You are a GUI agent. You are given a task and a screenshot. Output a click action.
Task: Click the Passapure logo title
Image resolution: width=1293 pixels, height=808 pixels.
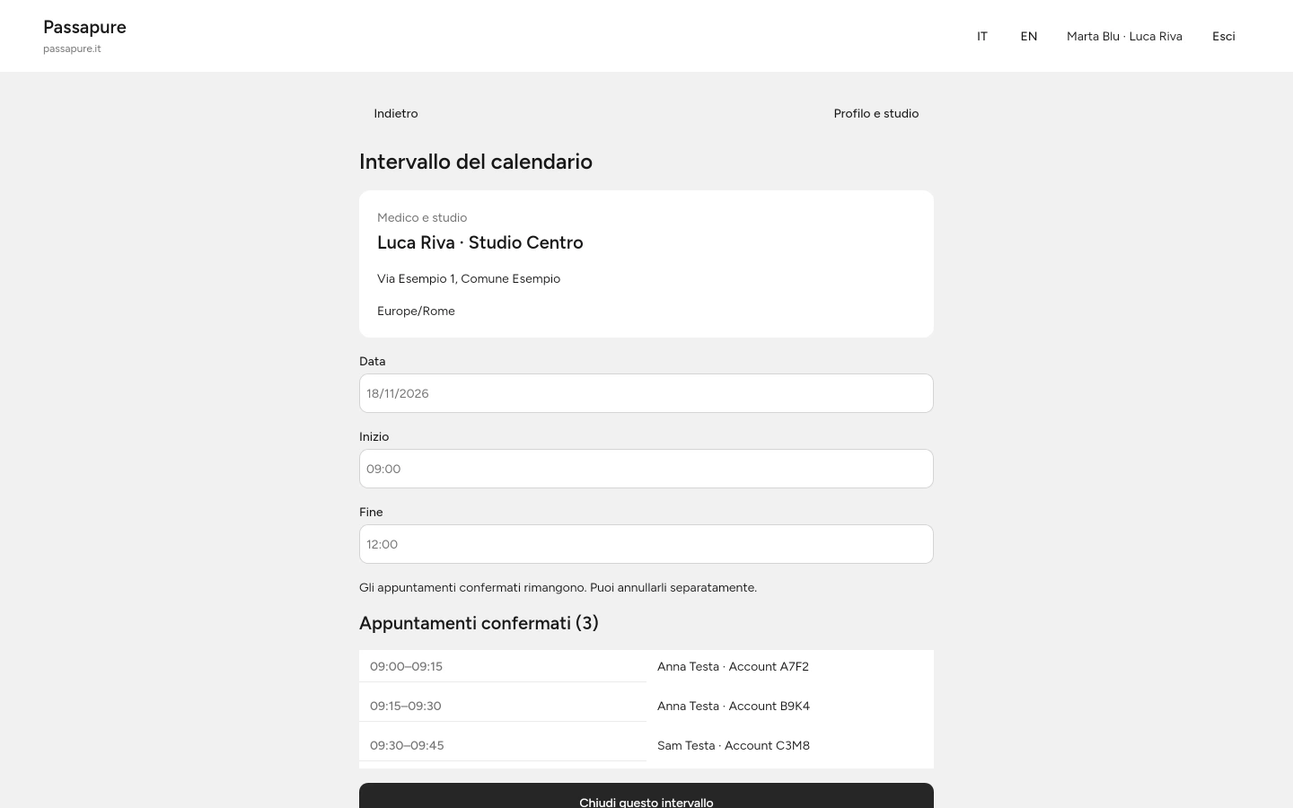[84, 27]
